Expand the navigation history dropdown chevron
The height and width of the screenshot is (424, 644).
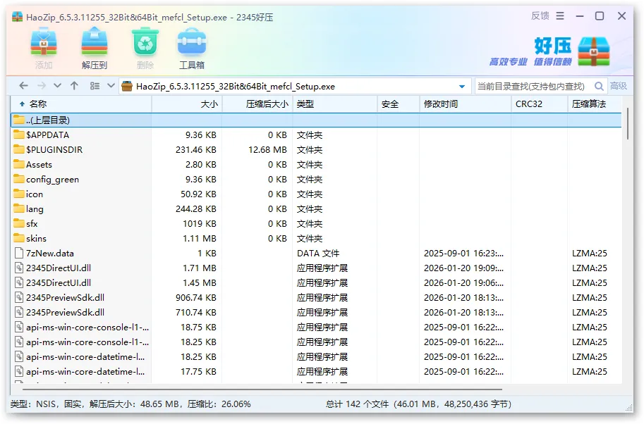click(57, 85)
